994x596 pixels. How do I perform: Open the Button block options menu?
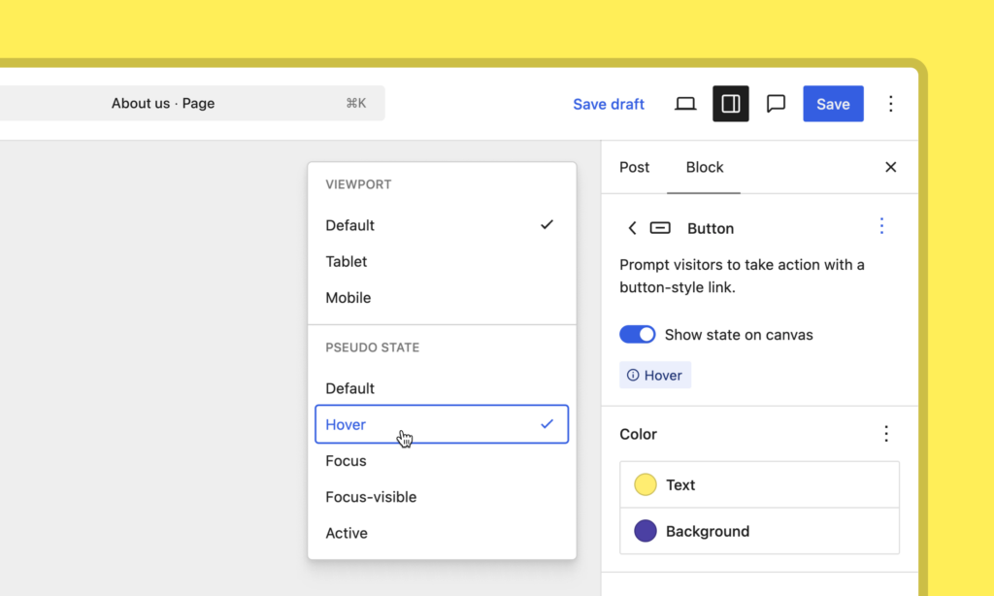click(881, 226)
